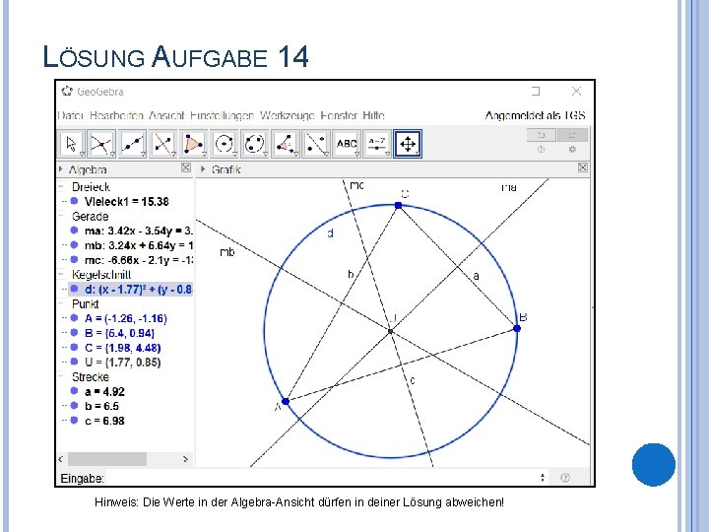Image resolution: width=709 pixels, height=532 pixels.
Task: Open the Bearbeiten menu
Action: click(116, 116)
